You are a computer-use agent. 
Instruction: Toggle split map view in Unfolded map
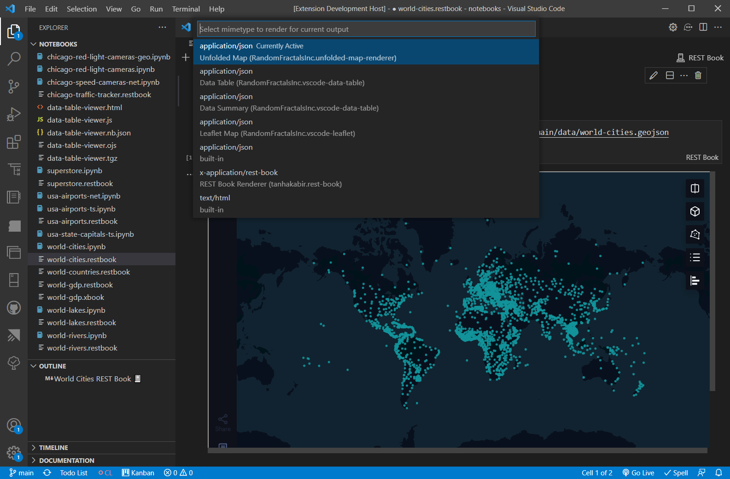[x=695, y=188]
